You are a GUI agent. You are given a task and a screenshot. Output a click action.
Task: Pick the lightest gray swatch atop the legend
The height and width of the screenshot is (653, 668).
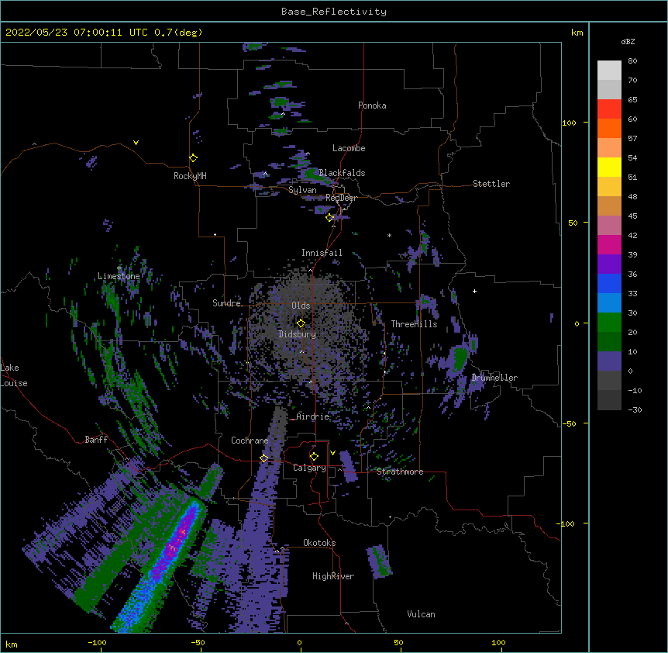(x=609, y=71)
